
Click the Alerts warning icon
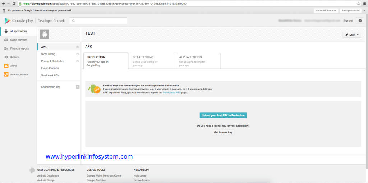[6, 66]
